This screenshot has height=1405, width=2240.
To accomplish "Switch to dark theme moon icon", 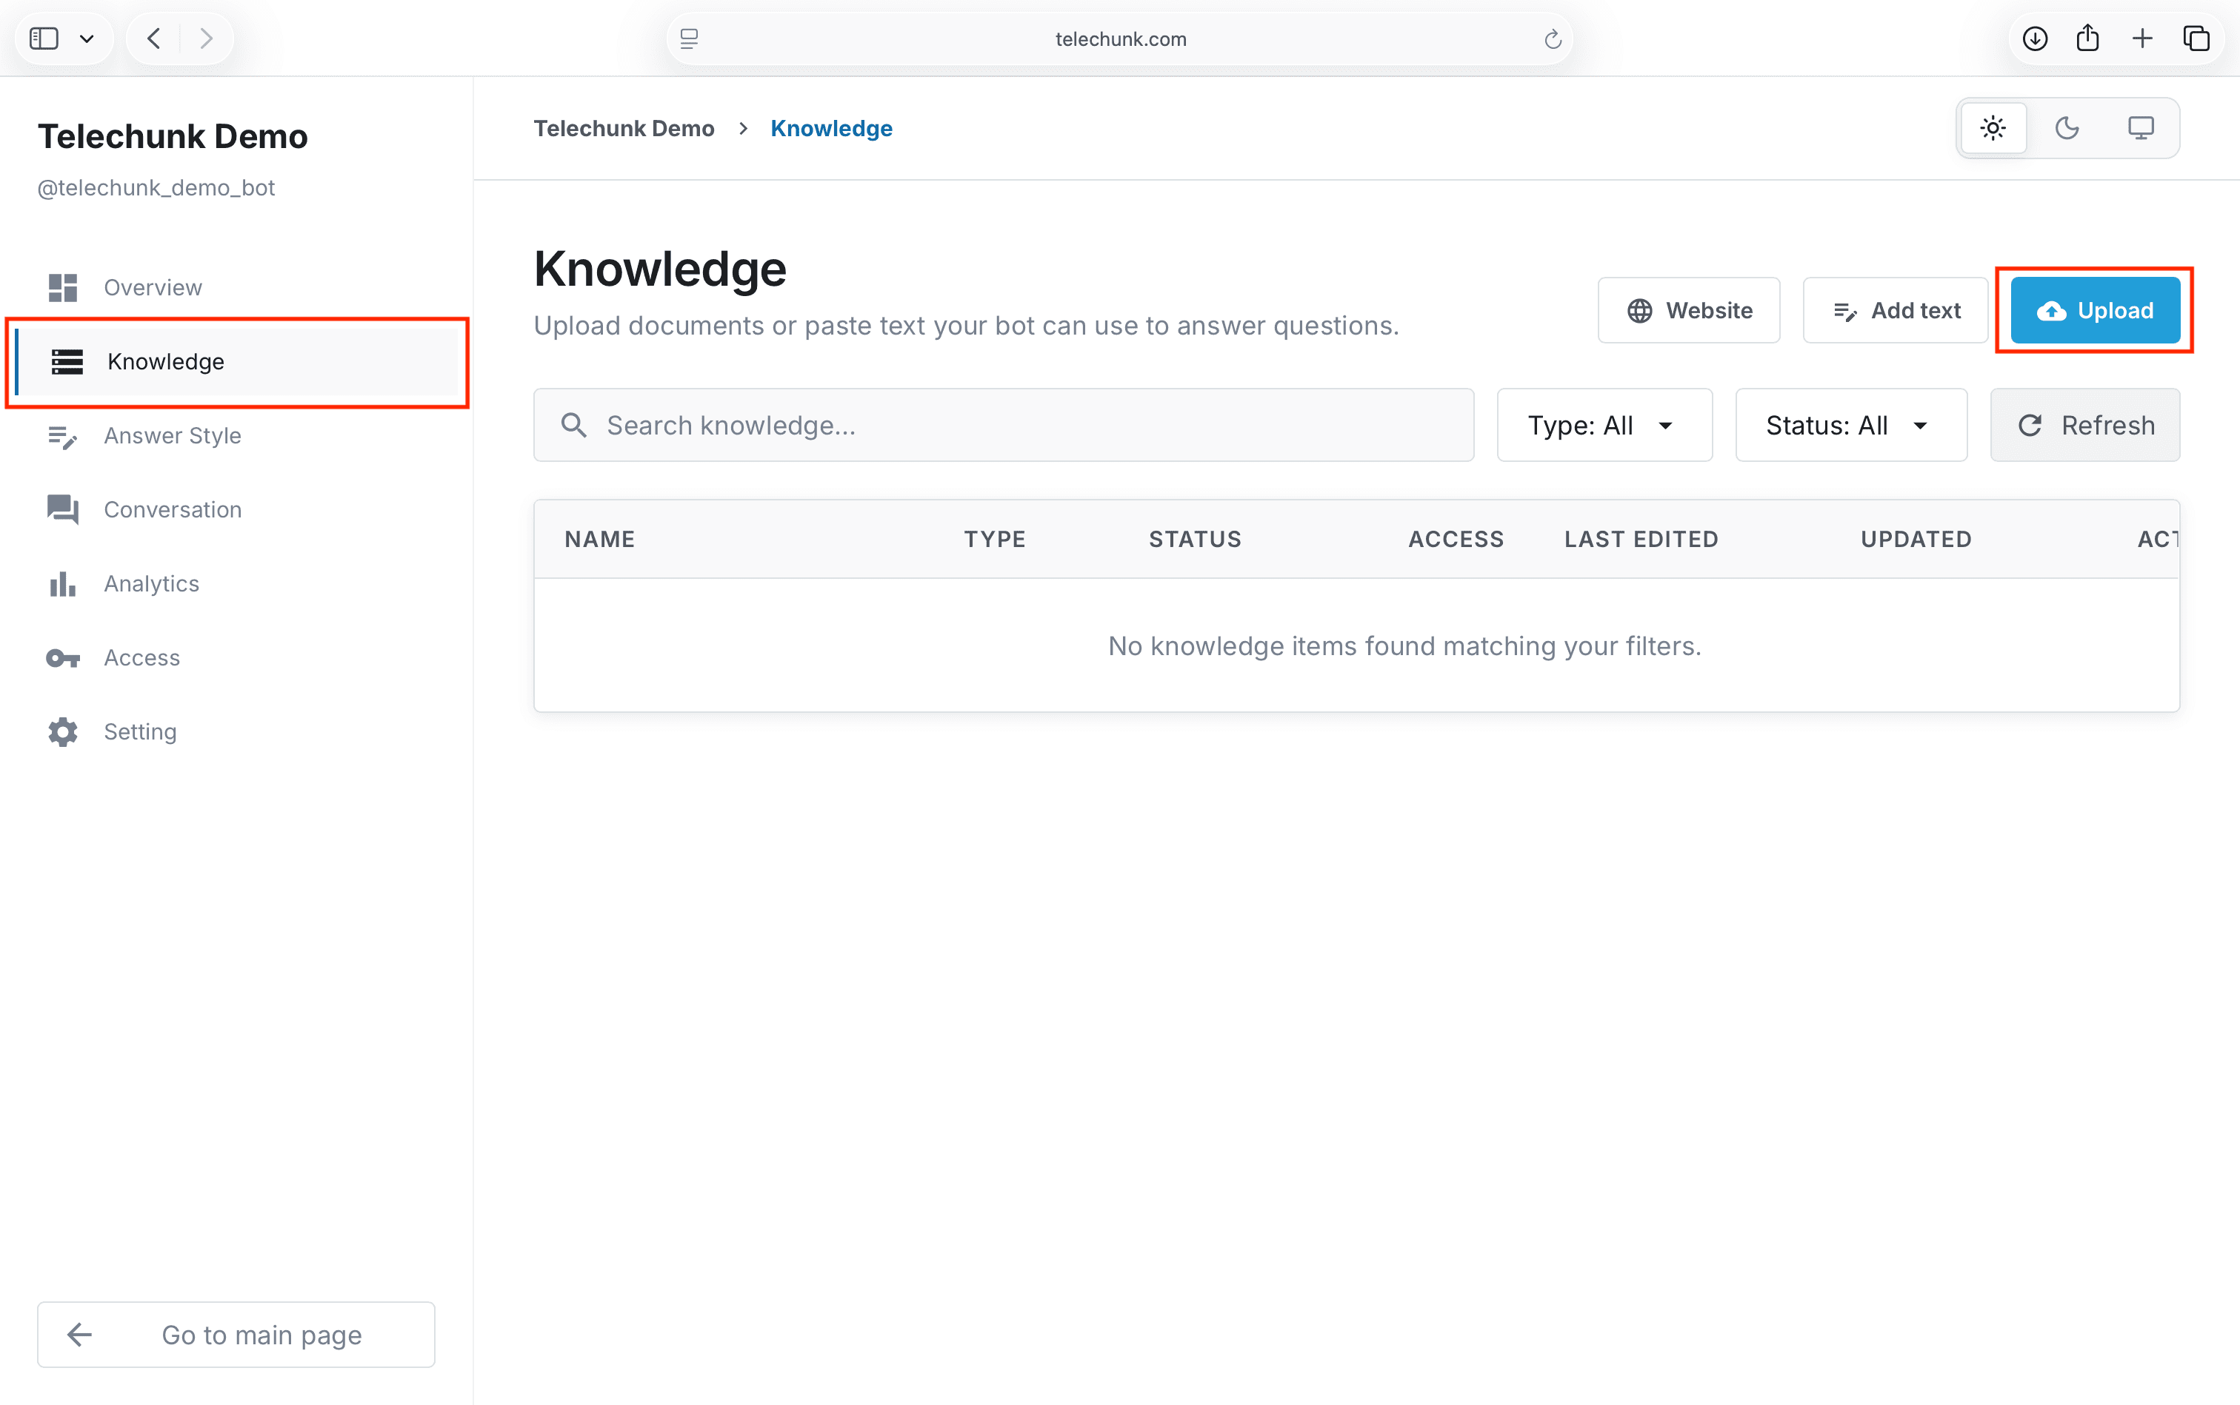I will coord(2066,128).
